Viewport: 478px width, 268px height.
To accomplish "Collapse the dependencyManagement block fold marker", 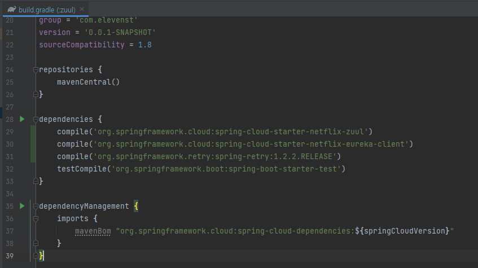I will click(x=36, y=207).
